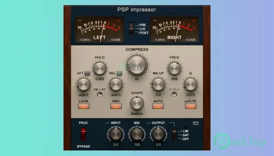The width and height of the screenshot is (274, 156).
Task: Toggle the ATT x10 multiplier button
Action: [x=87, y=73]
